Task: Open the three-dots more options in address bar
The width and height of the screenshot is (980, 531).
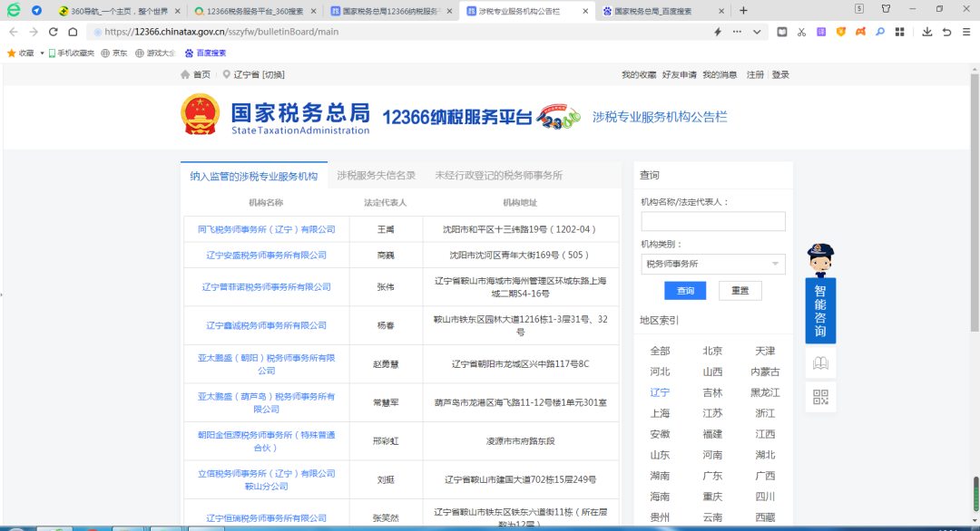Action: coord(737,32)
